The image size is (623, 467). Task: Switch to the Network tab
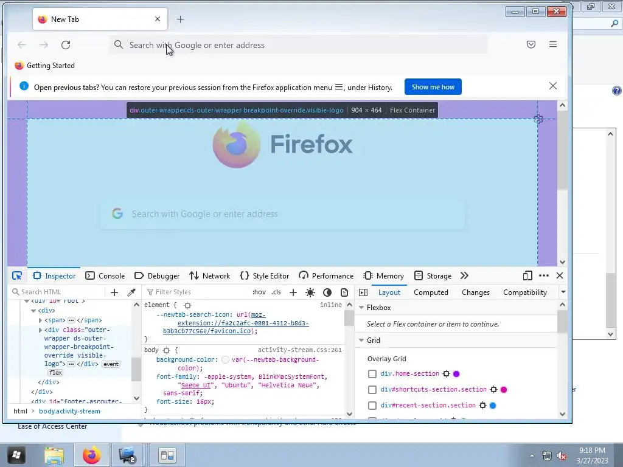pyautogui.click(x=210, y=275)
